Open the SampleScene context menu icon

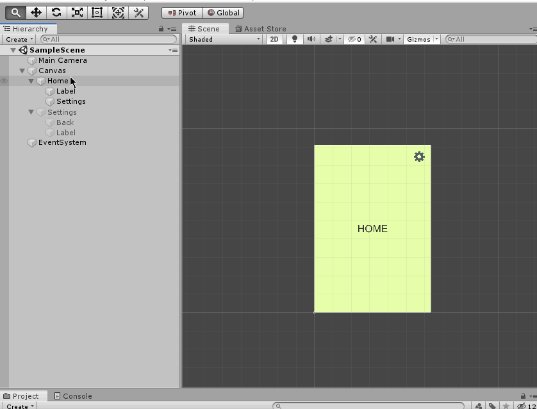click(173, 51)
